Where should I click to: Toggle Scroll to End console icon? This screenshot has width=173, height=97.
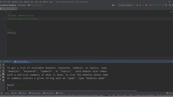pos(3,74)
